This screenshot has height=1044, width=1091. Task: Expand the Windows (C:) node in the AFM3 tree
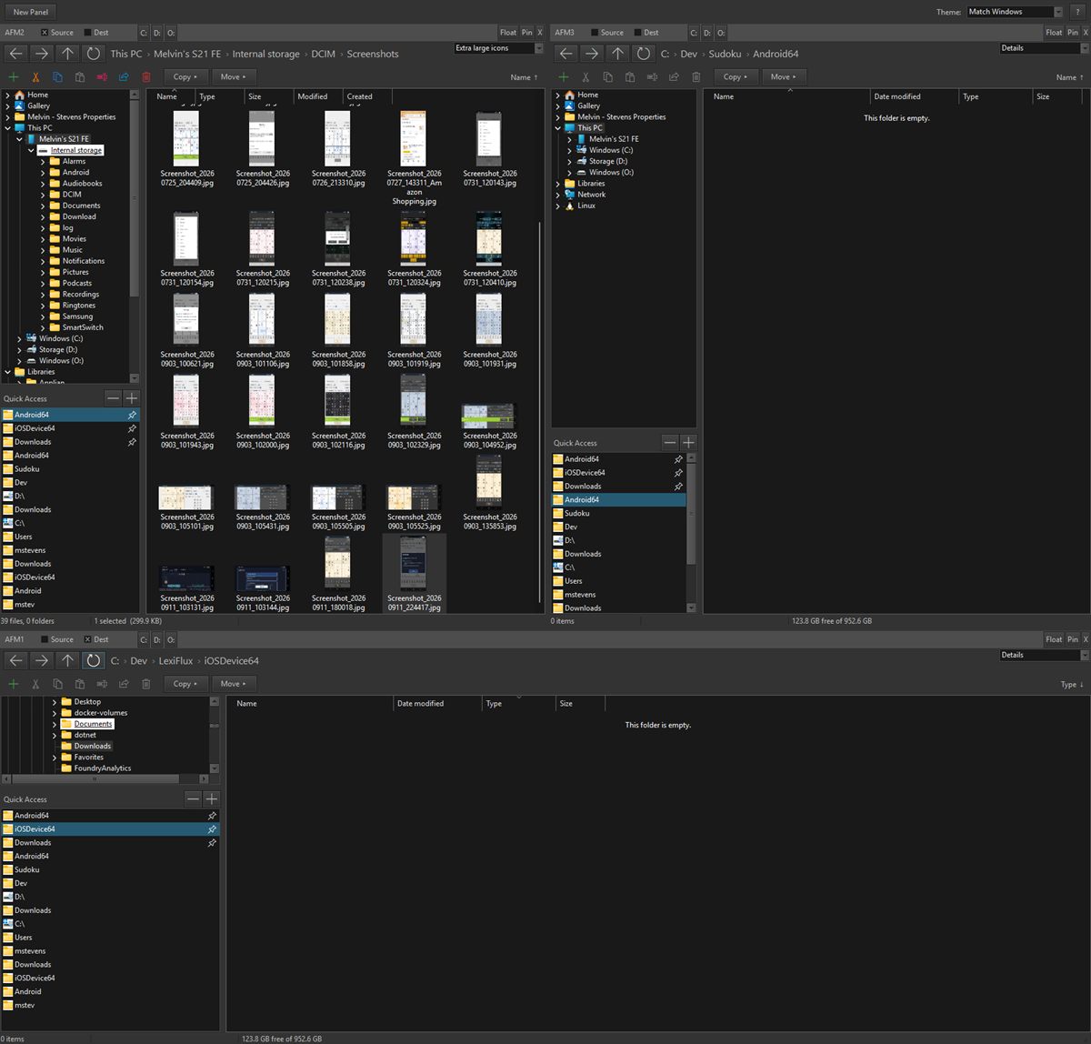pos(569,150)
